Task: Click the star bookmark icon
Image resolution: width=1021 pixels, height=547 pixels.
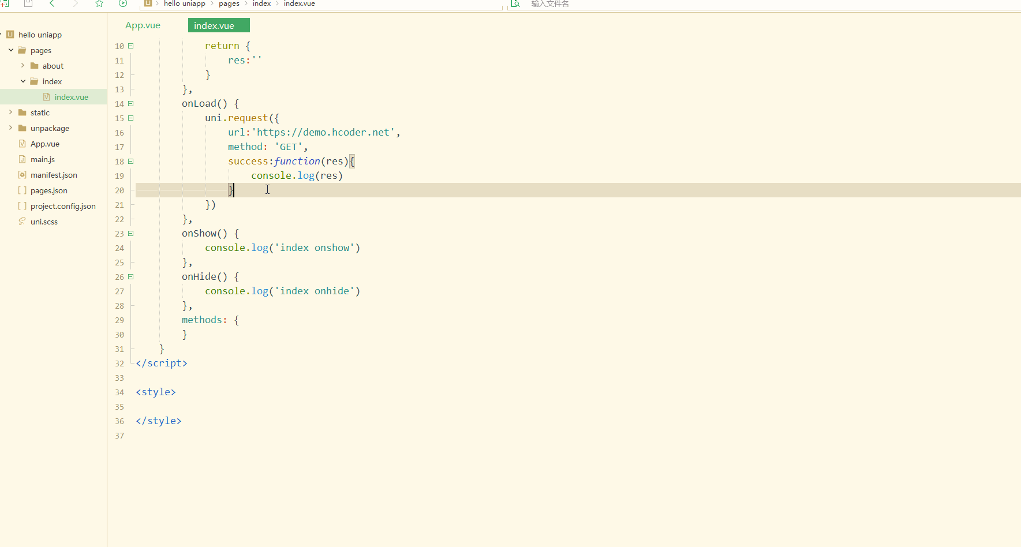Action: [x=99, y=3]
